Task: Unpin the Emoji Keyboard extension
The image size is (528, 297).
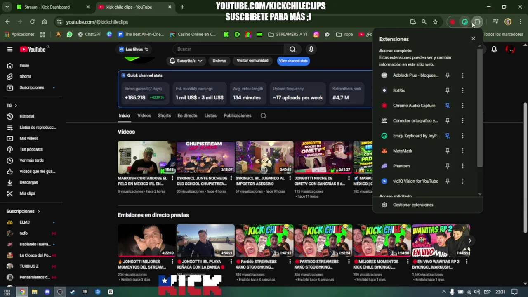Action: coord(447,136)
